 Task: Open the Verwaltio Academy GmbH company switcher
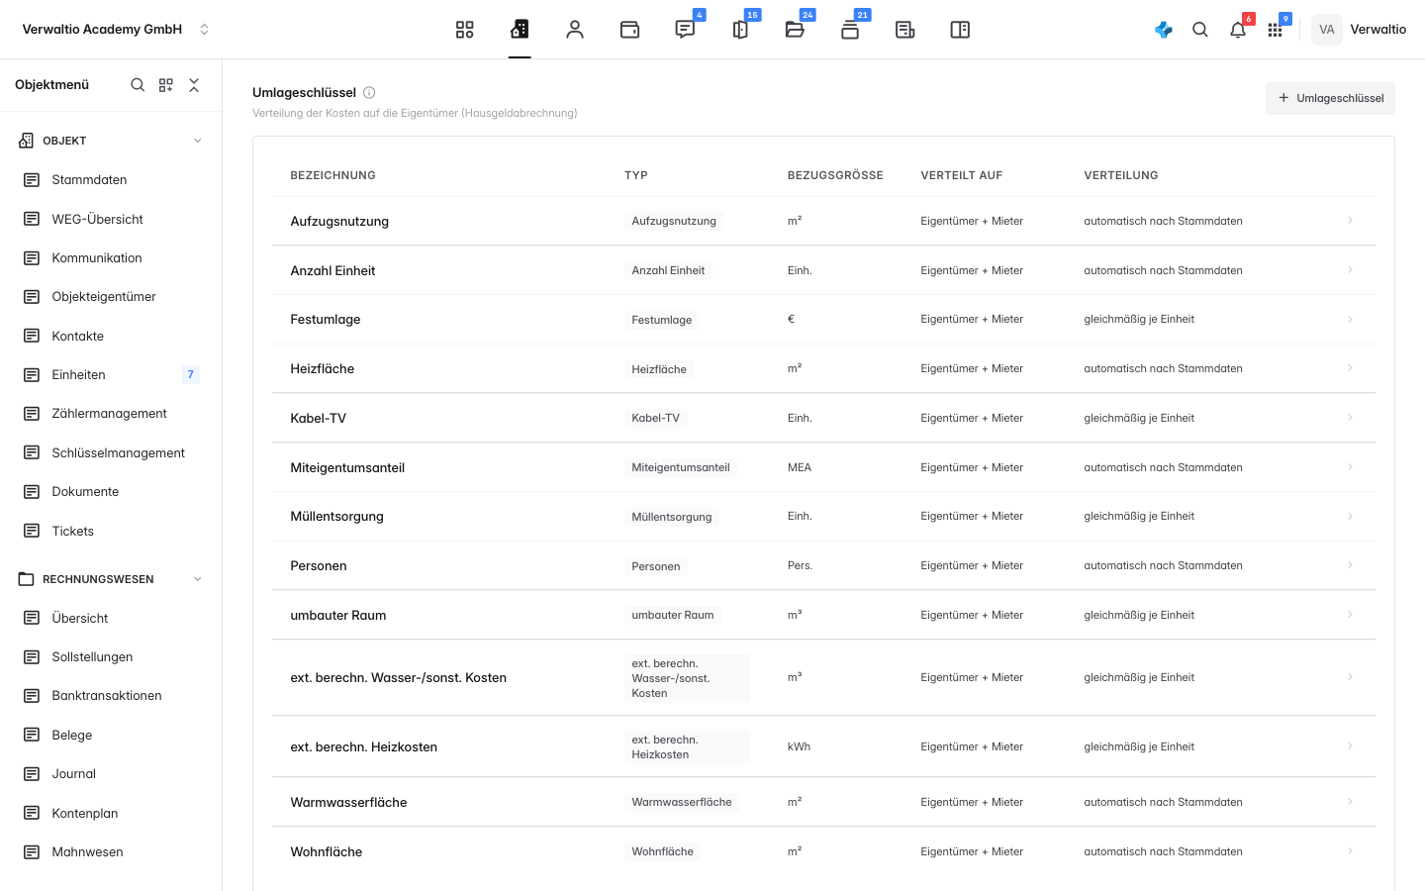coord(117,30)
